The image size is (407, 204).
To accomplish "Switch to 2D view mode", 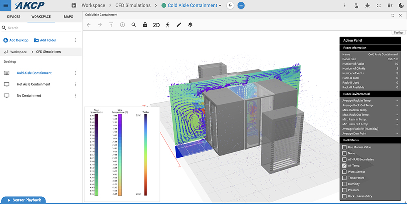I will pos(156,25).
